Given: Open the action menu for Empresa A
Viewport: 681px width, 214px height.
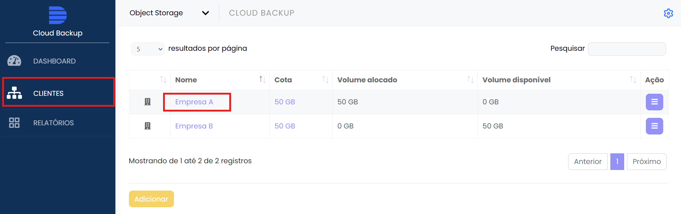Looking at the screenshot, I should 654,102.
